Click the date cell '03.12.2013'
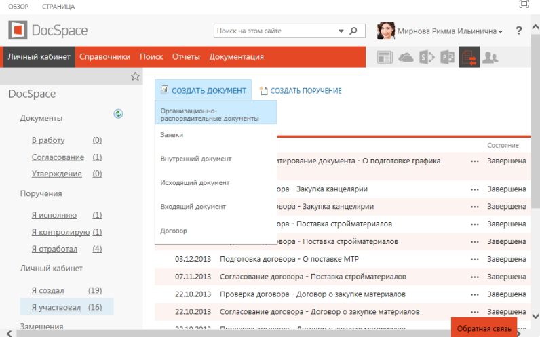 (x=193, y=259)
